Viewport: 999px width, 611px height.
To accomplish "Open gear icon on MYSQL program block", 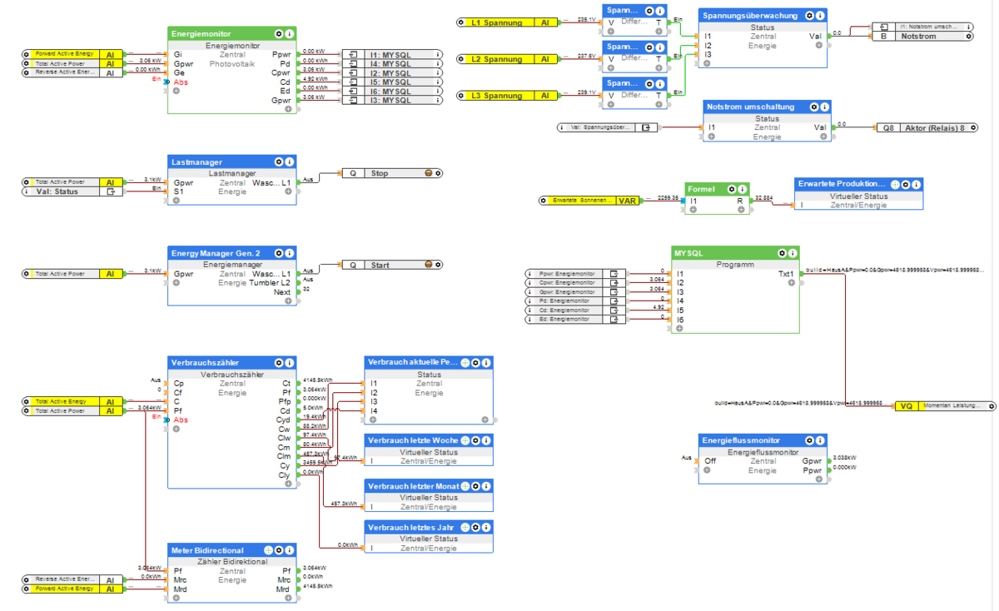I will point(782,252).
